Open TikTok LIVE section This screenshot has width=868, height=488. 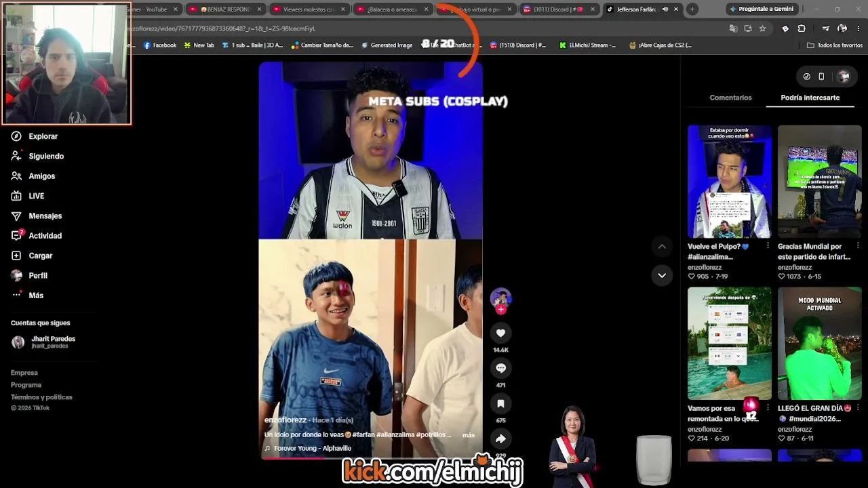coord(28,196)
